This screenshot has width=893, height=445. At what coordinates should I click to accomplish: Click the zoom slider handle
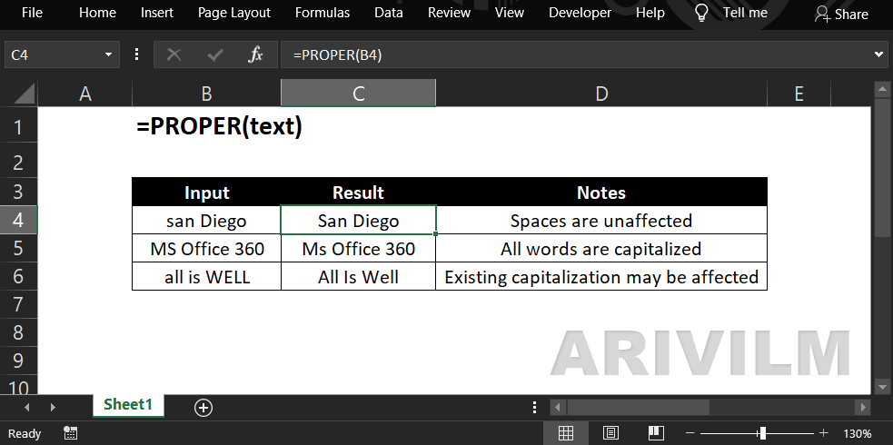point(762,433)
